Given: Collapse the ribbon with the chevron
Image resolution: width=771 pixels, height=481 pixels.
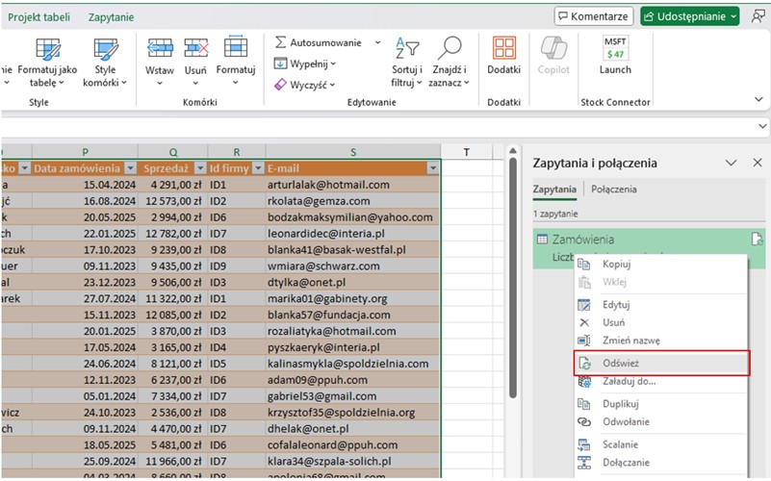Looking at the screenshot, I should coord(758,99).
